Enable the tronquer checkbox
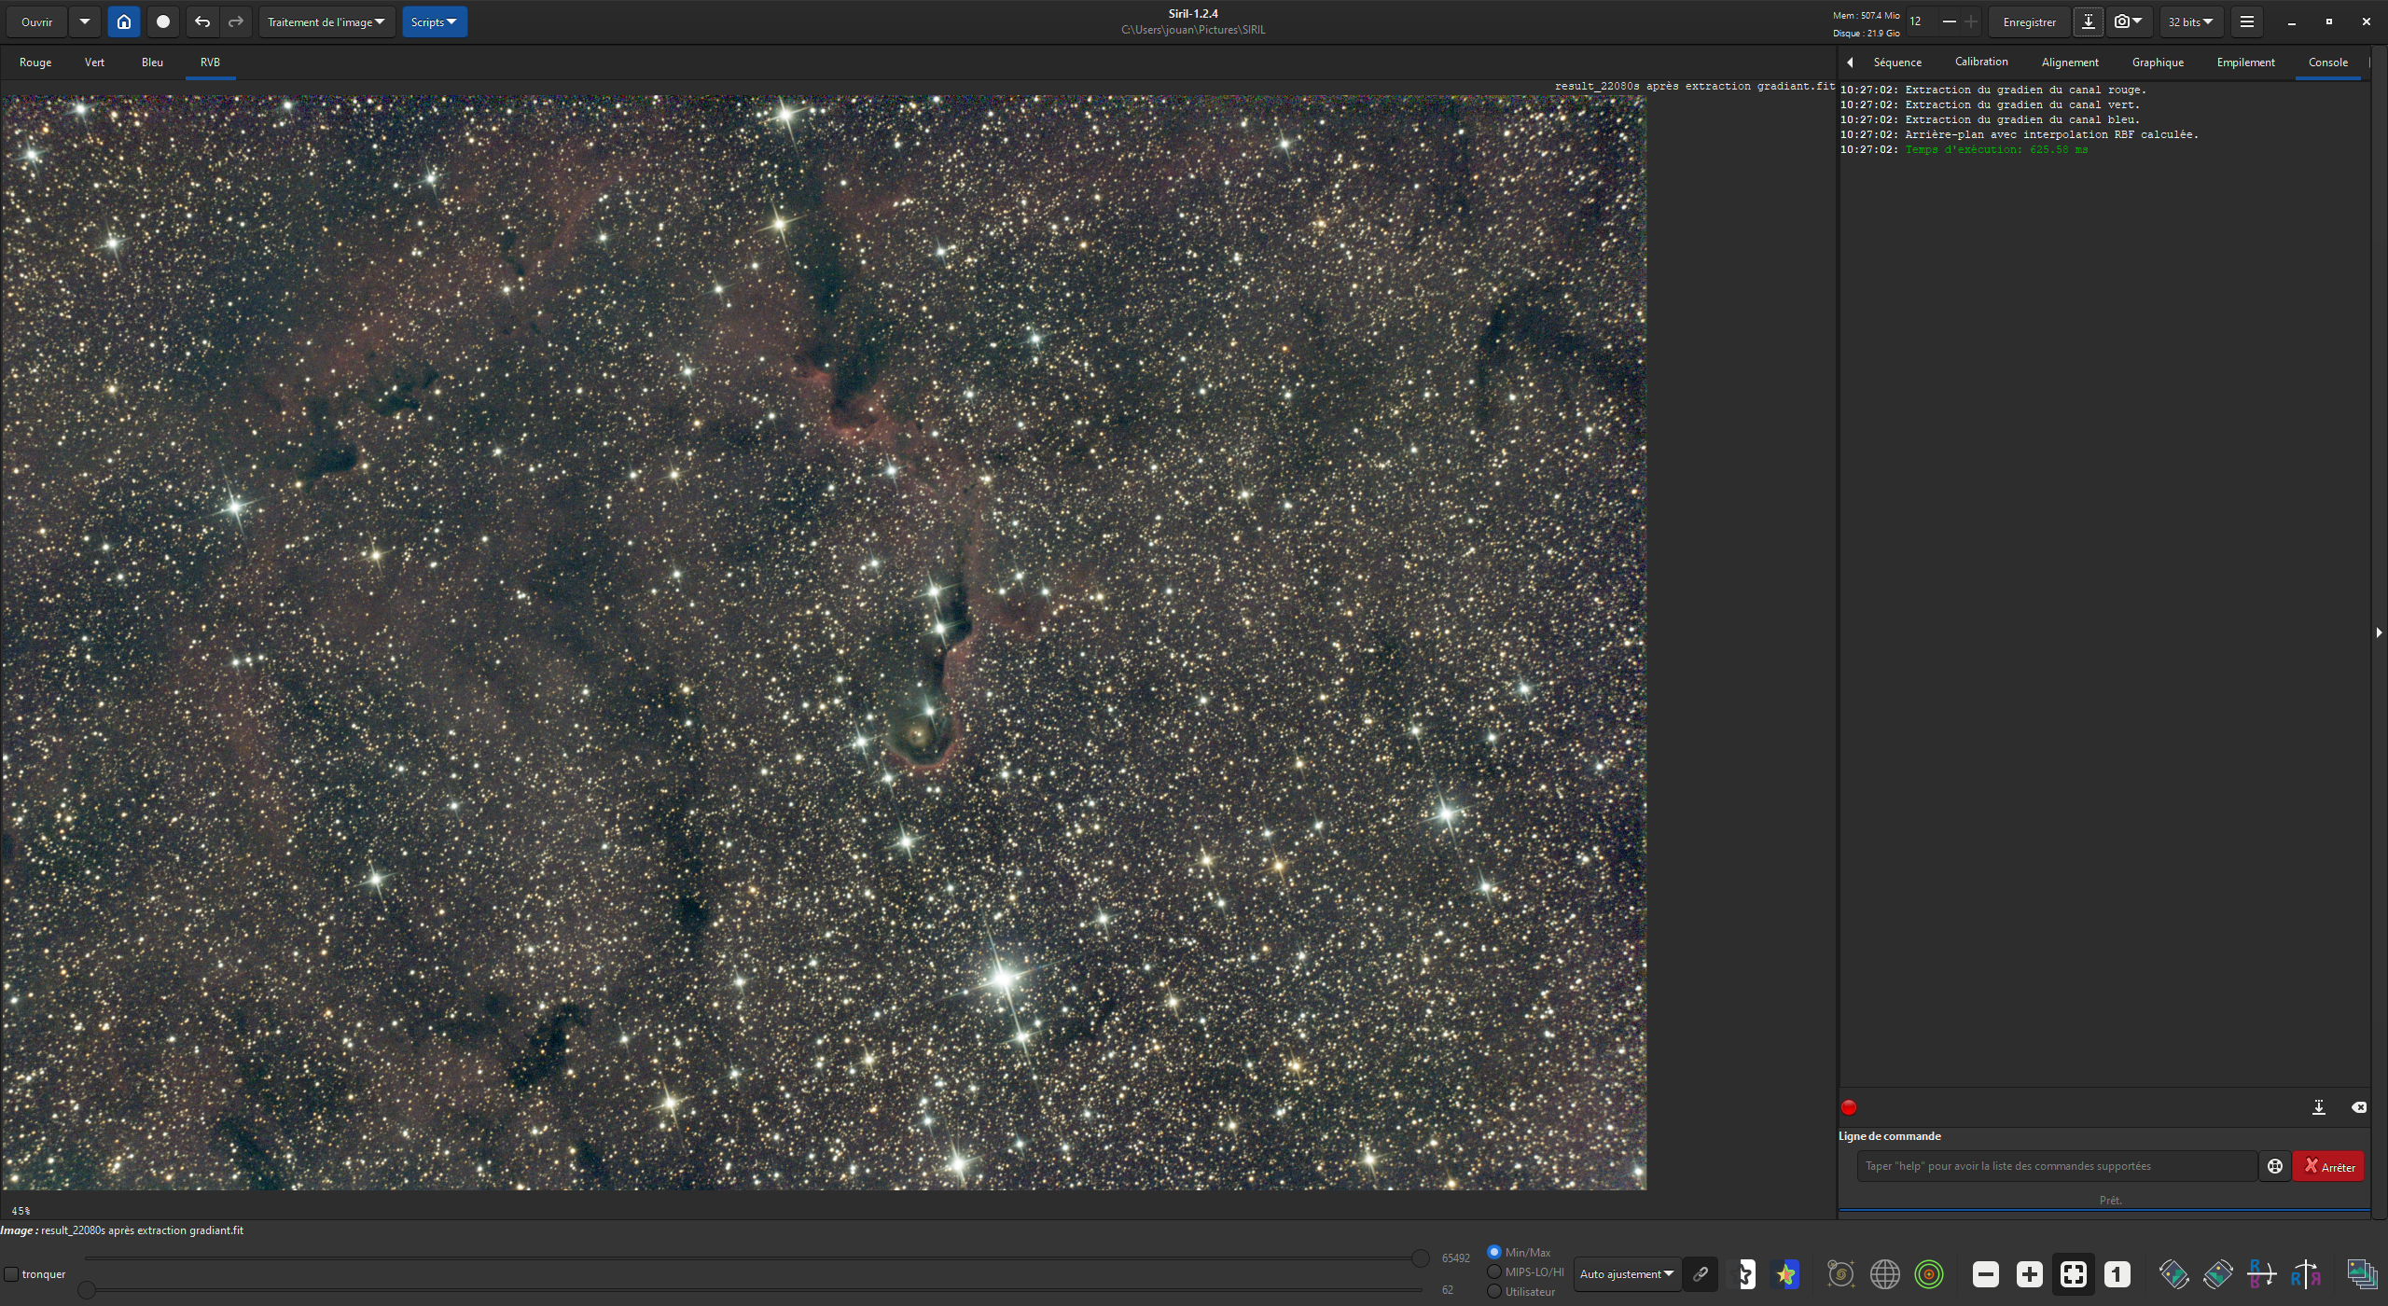2388x1306 pixels. pyautogui.click(x=12, y=1274)
